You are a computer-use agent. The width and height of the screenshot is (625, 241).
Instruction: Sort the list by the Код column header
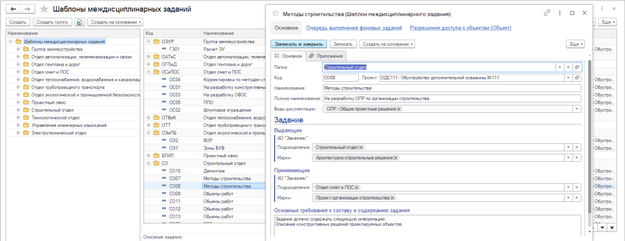pyautogui.click(x=173, y=33)
